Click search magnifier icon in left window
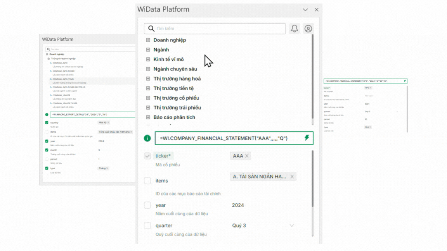The height and width of the screenshot is (251, 447). click(x=49, y=49)
